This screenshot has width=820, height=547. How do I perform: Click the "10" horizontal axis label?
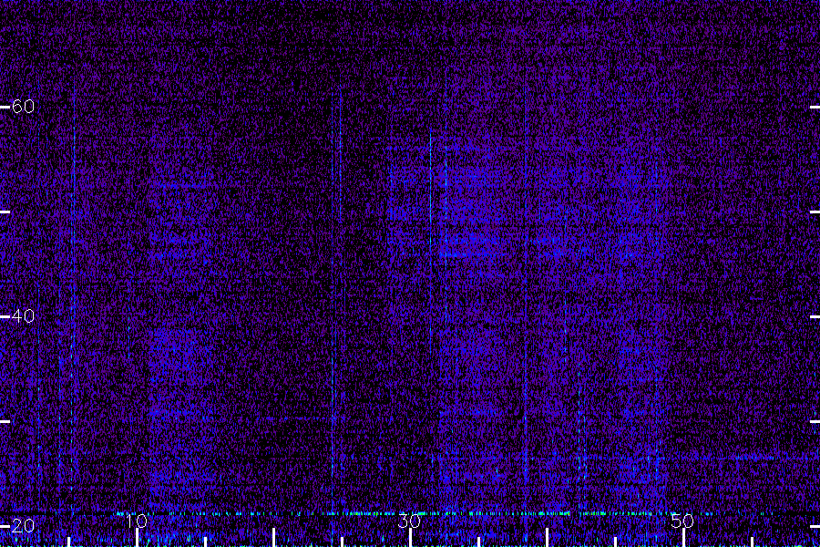[x=137, y=521]
